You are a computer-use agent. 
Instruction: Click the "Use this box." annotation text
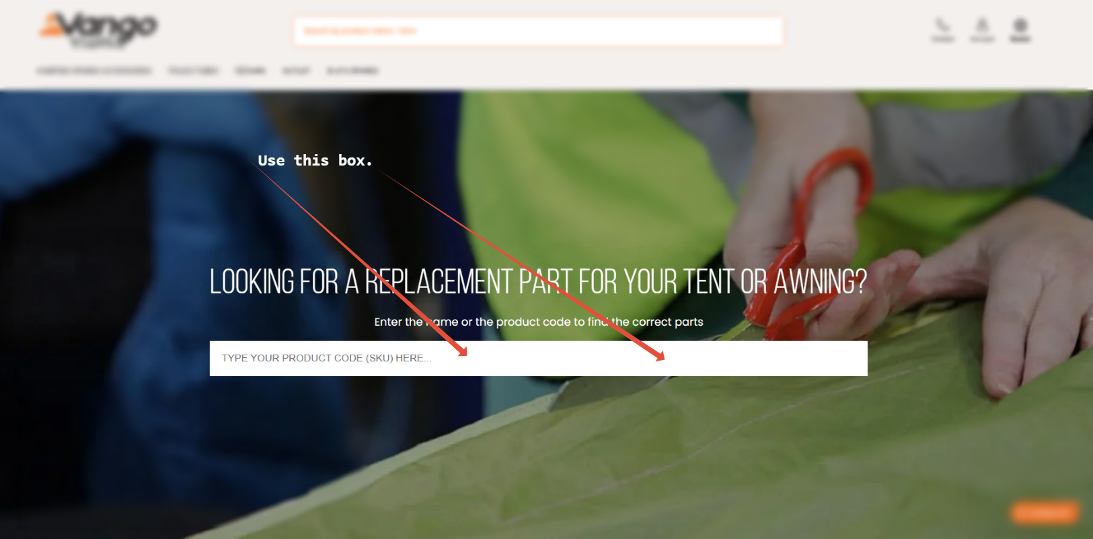coord(315,160)
